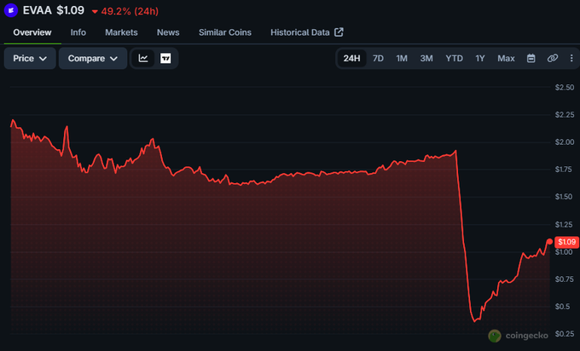Screen dimensions: 580x351
Task: Click the $1.50 axis label
Action: (565, 197)
